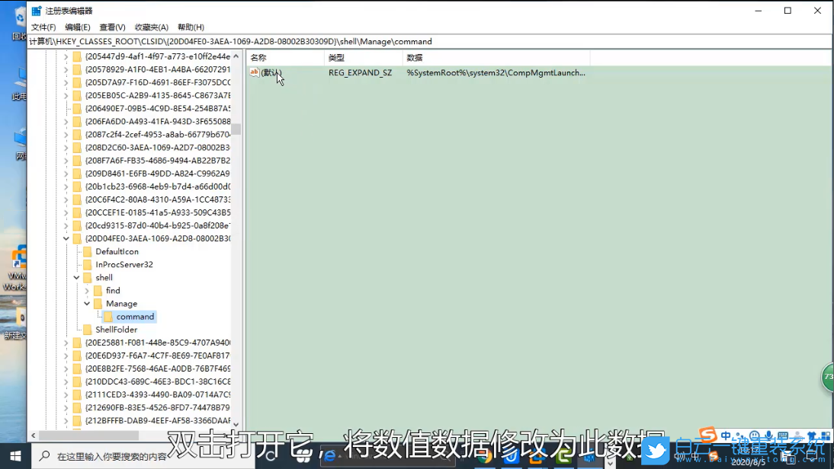Expand the {20E25881-F081-448e key node
Screen dimensions: 834x469
click(x=66, y=343)
